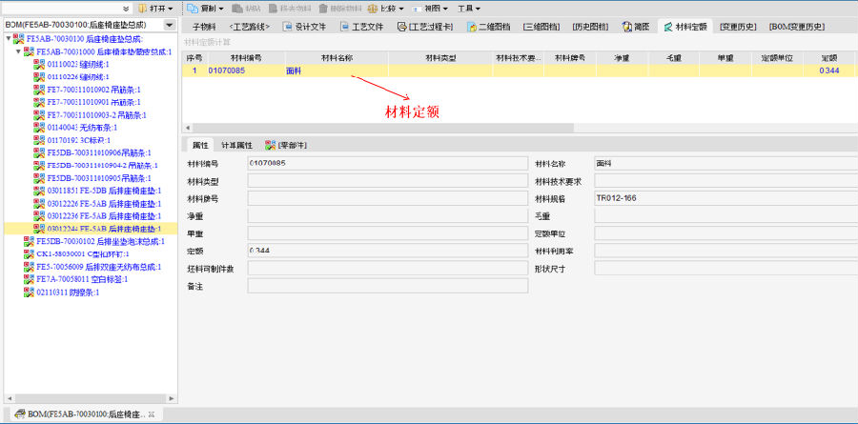Switch to the 设计文件 tab
The width and height of the screenshot is (858, 424).
click(x=303, y=27)
